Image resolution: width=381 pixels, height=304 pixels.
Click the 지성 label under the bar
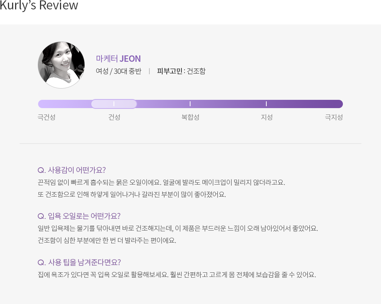pos(267,117)
